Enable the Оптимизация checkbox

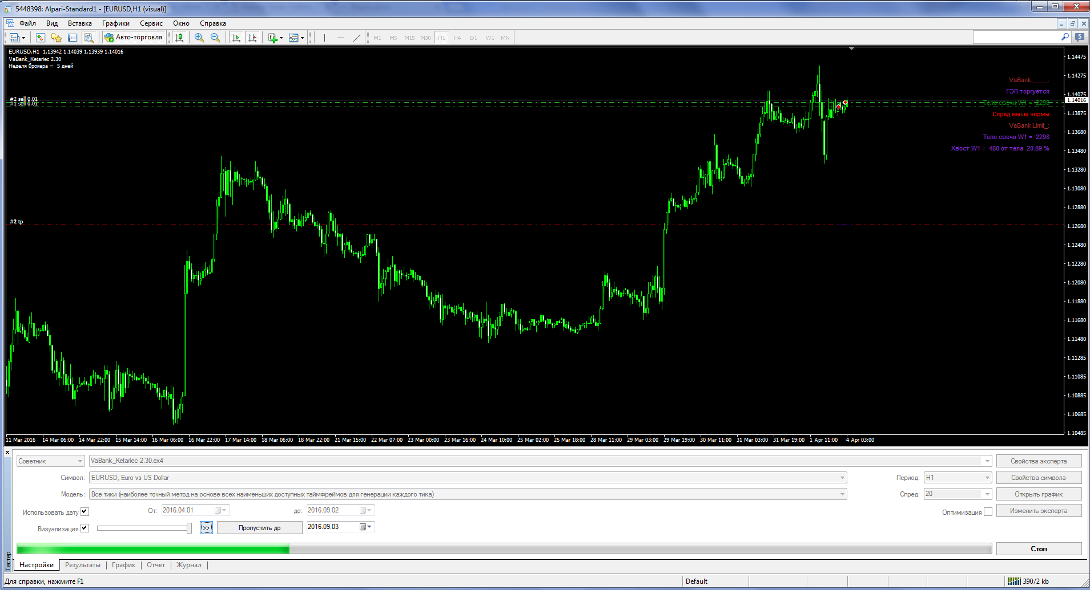click(988, 512)
